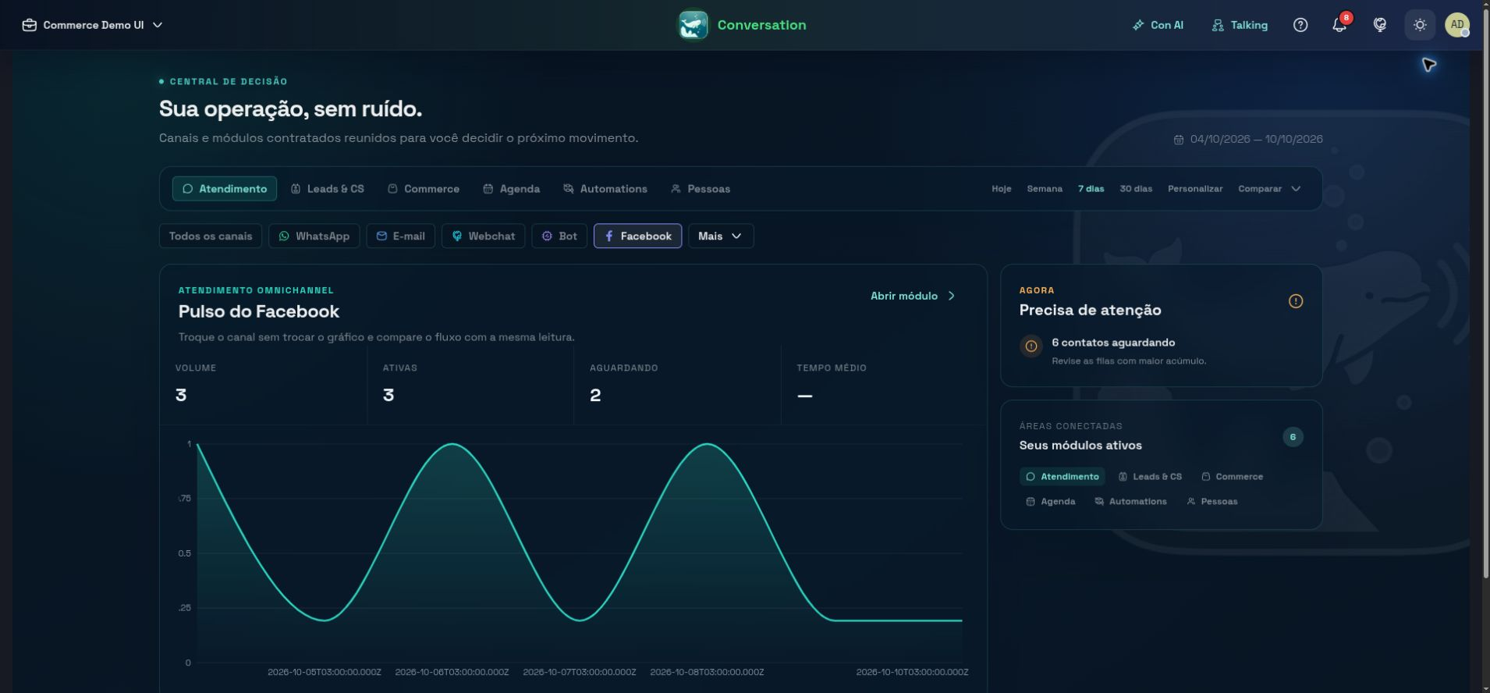Screen dimensions: 1490x693
Task: Choose the Personalizar date range
Action: 1195,189
